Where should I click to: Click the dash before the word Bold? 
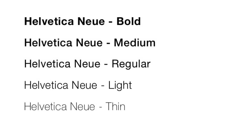(x=111, y=22)
